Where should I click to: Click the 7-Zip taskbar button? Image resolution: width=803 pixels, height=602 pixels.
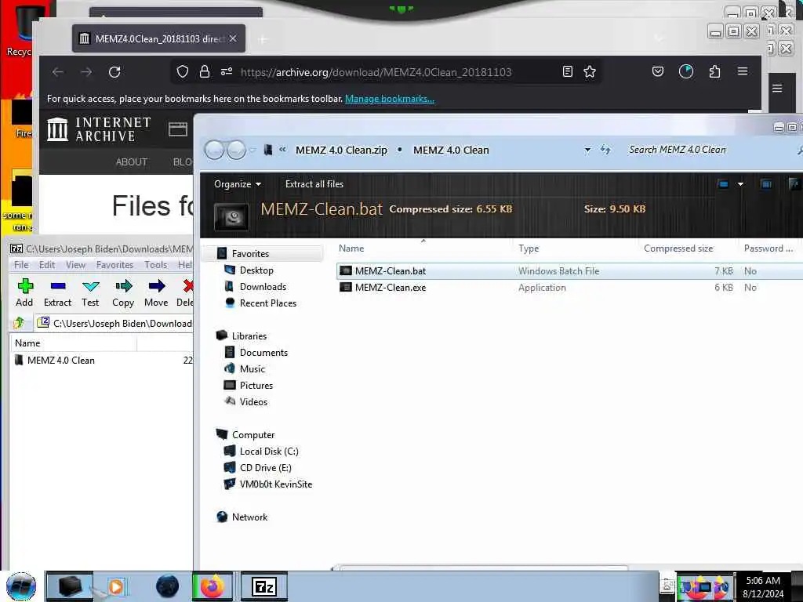tap(264, 586)
